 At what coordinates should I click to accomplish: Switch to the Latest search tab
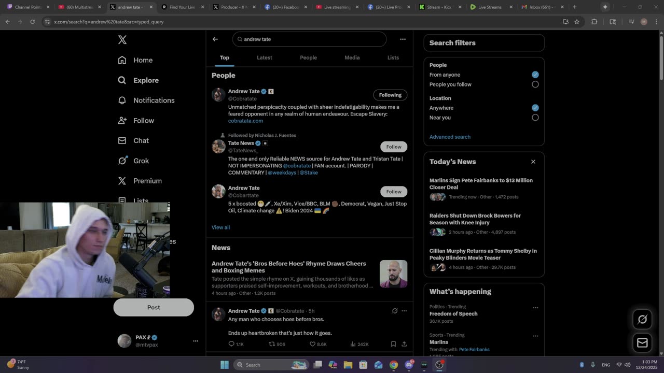[x=265, y=58]
